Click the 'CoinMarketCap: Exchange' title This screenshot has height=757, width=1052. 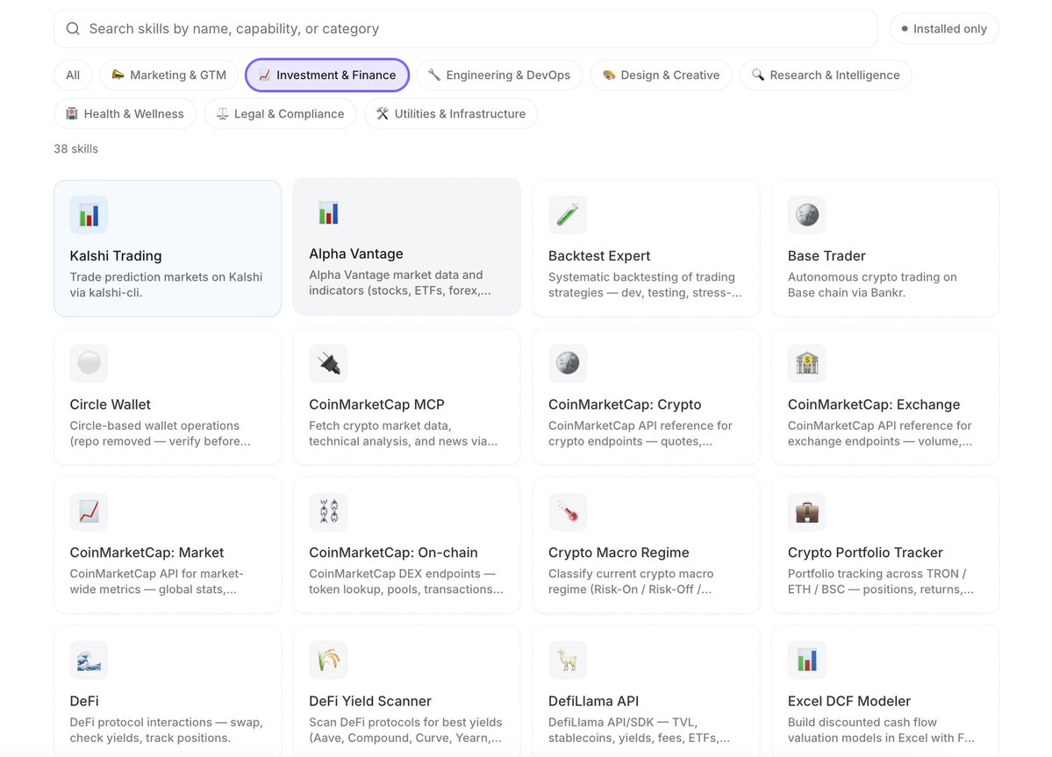[874, 404]
